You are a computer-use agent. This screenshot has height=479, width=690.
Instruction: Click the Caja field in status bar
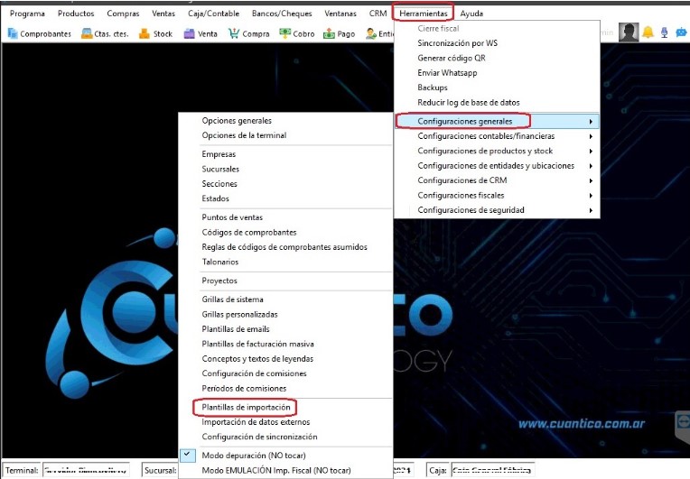point(491,470)
